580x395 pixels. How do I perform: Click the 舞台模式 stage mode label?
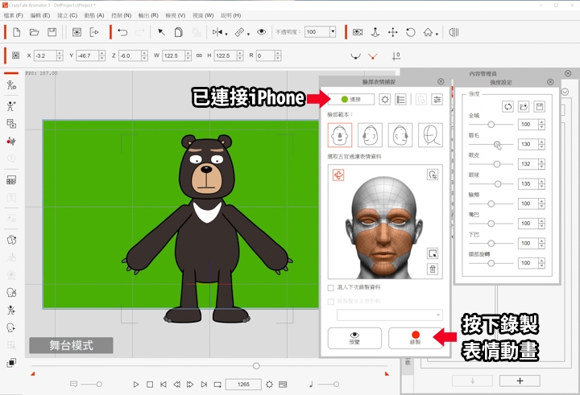[x=71, y=345]
